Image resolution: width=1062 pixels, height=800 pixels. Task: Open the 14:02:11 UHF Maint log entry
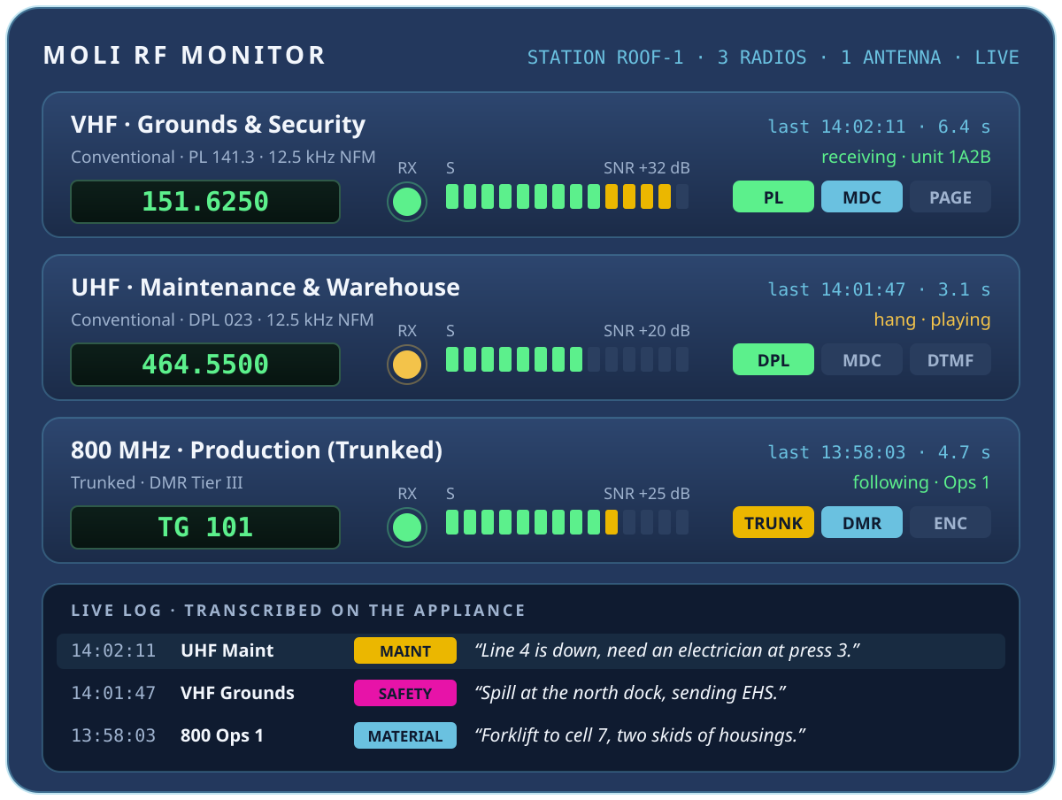(531, 650)
